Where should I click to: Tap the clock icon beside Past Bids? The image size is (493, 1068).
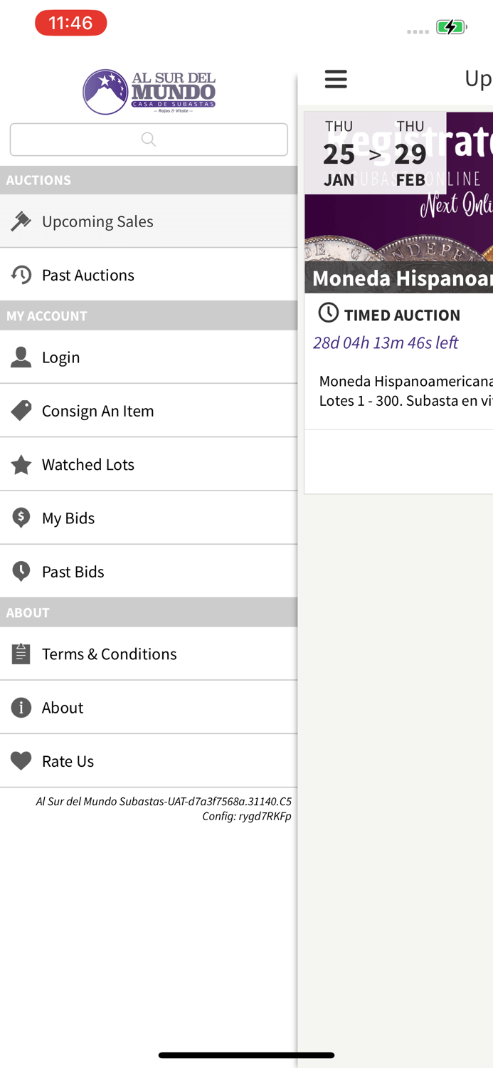pyautogui.click(x=21, y=572)
